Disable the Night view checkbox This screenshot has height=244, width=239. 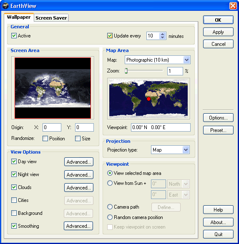pos(14,174)
